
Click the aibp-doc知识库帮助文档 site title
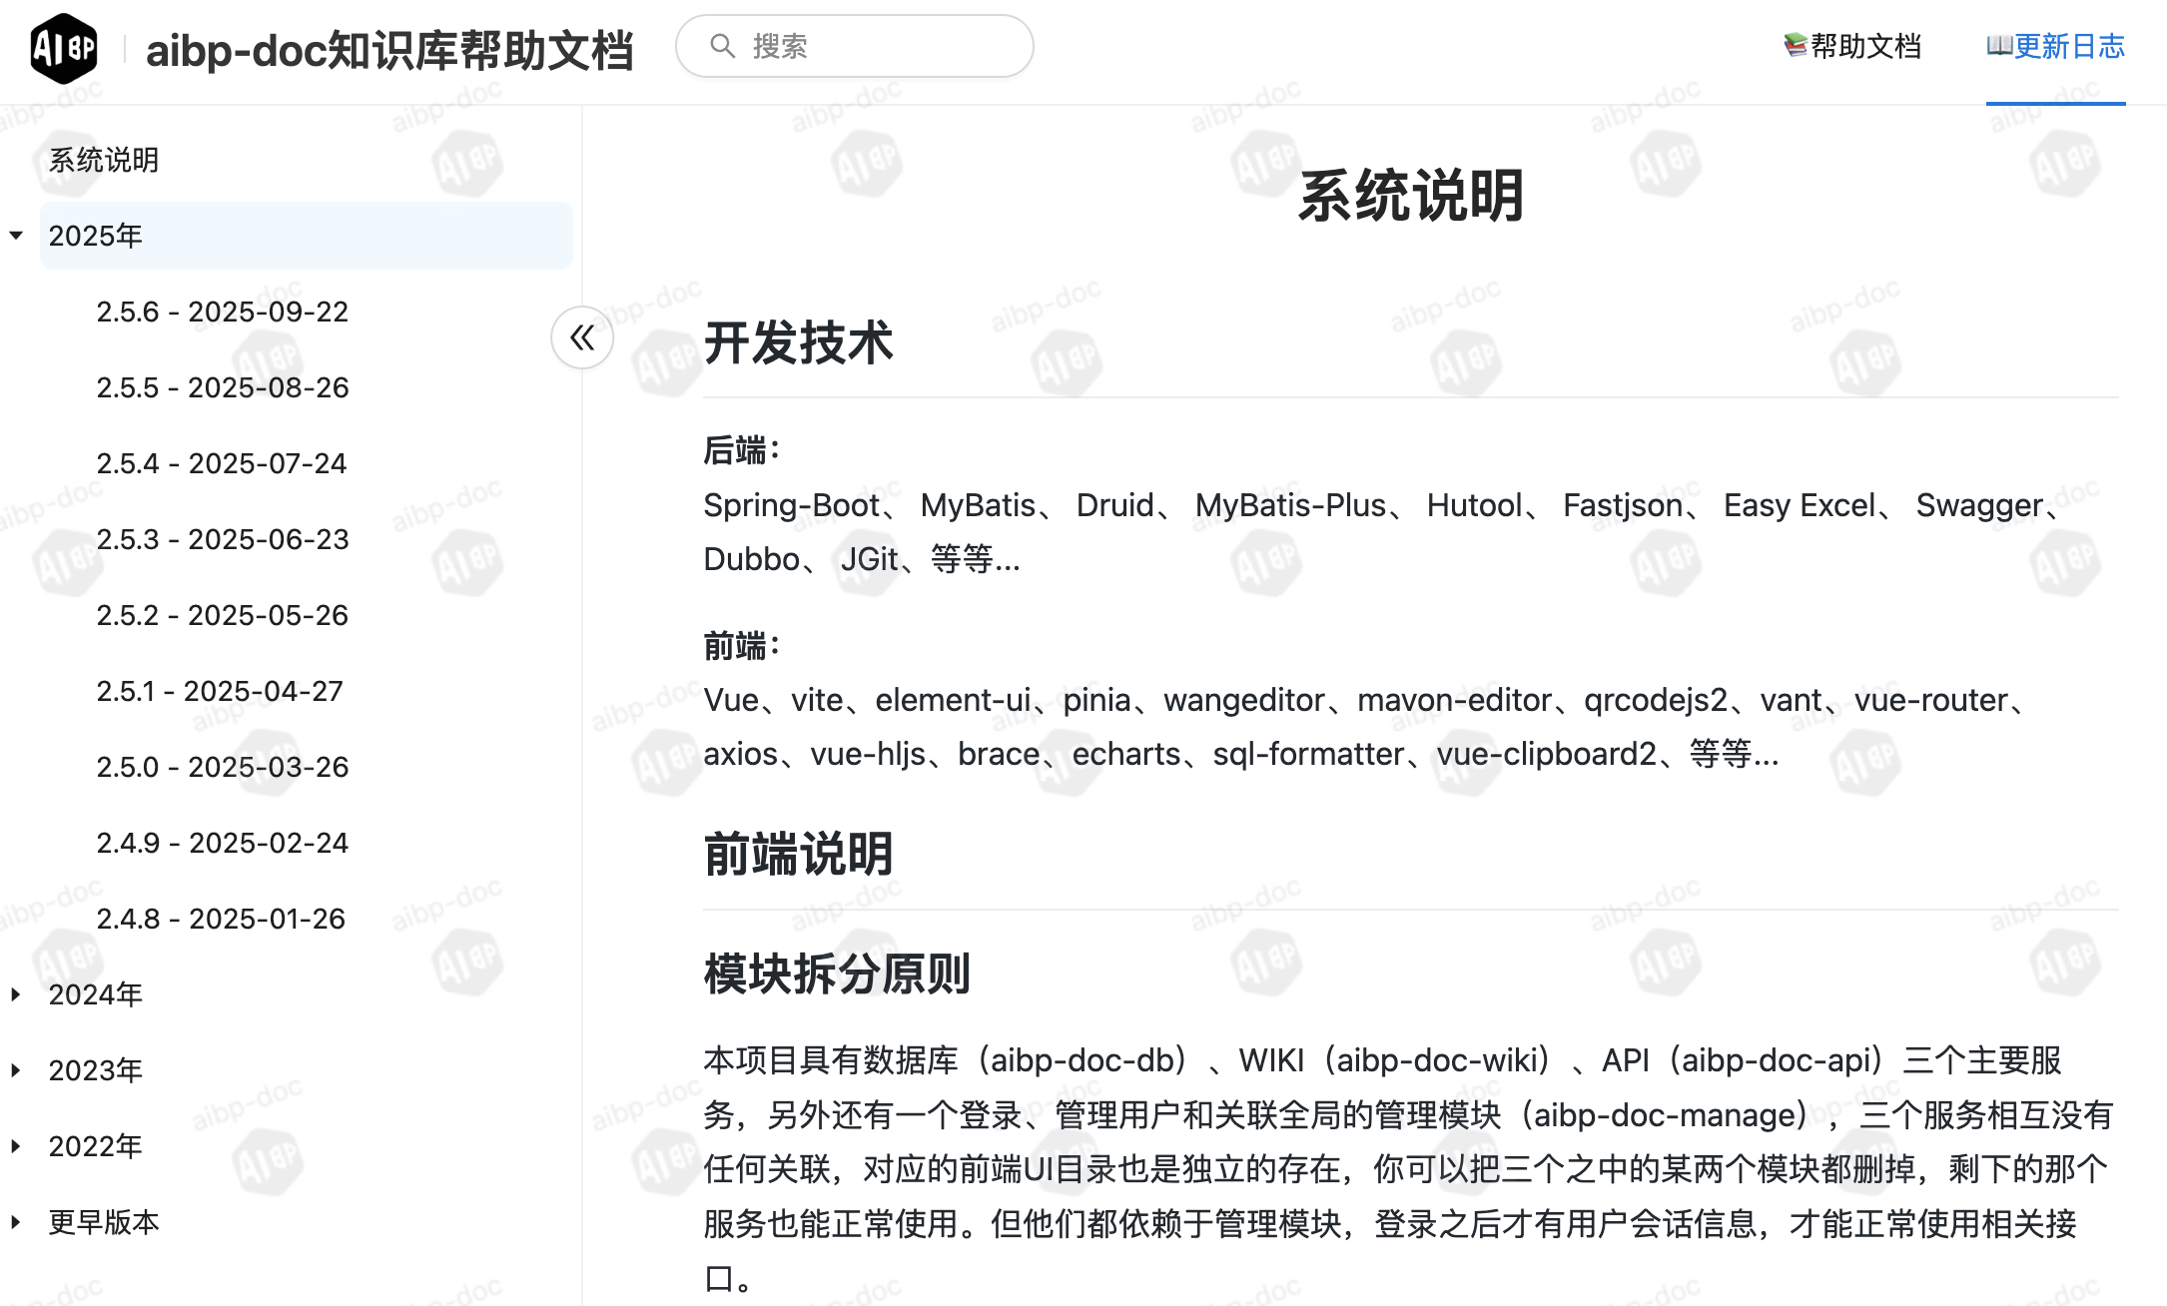coord(388,50)
